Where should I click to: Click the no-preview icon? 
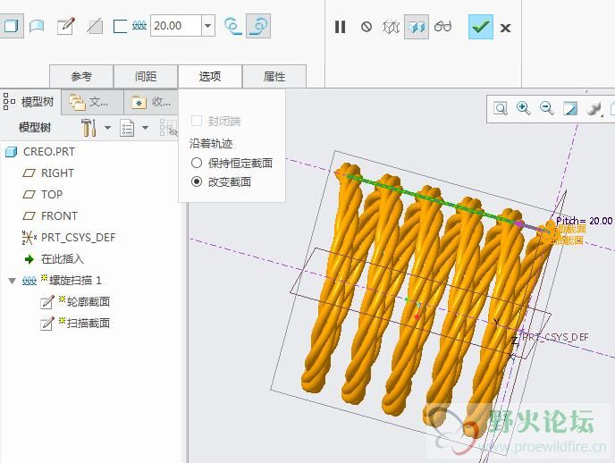pyautogui.click(x=366, y=27)
